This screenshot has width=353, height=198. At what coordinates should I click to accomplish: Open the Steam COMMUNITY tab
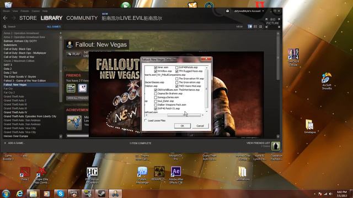tap(82, 18)
